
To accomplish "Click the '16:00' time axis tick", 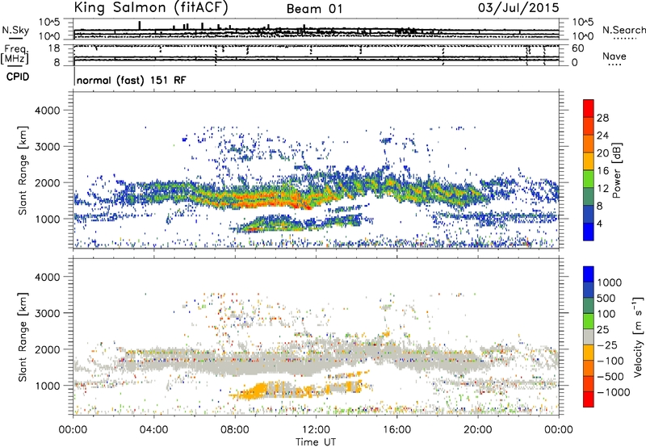I will pyautogui.click(x=396, y=430).
